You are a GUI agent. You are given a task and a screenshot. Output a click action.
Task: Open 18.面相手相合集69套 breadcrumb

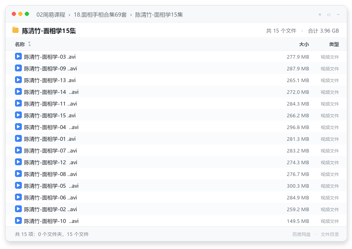[x=100, y=15]
